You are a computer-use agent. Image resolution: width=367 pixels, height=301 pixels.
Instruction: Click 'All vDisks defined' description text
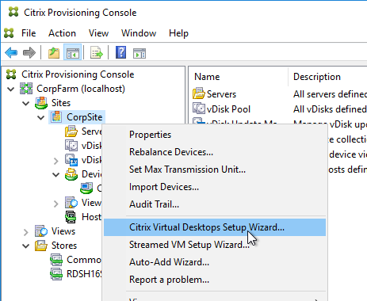click(330, 109)
